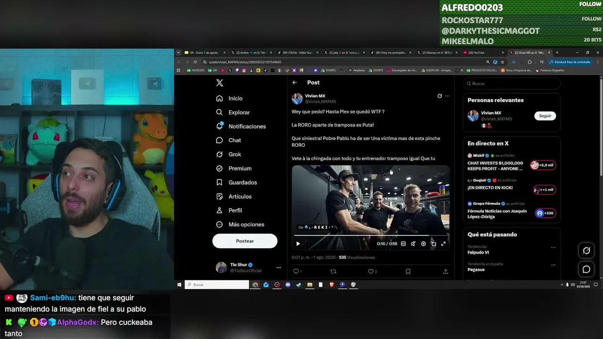
Task: Go to Inicio in the X sidebar
Action: (x=229, y=98)
